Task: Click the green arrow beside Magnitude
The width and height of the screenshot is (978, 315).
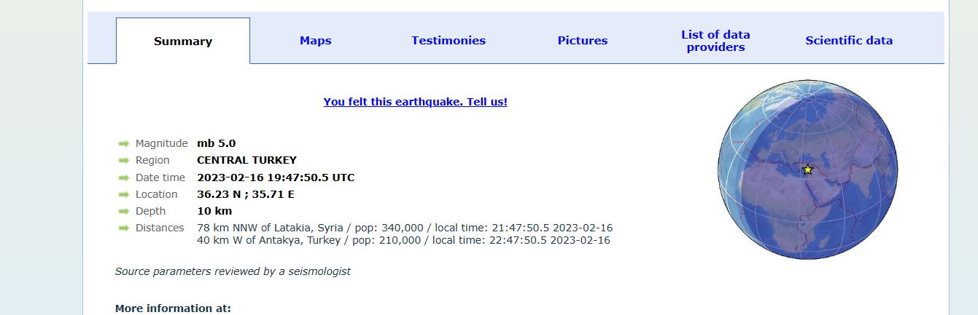Action: [x=124, y=144]
